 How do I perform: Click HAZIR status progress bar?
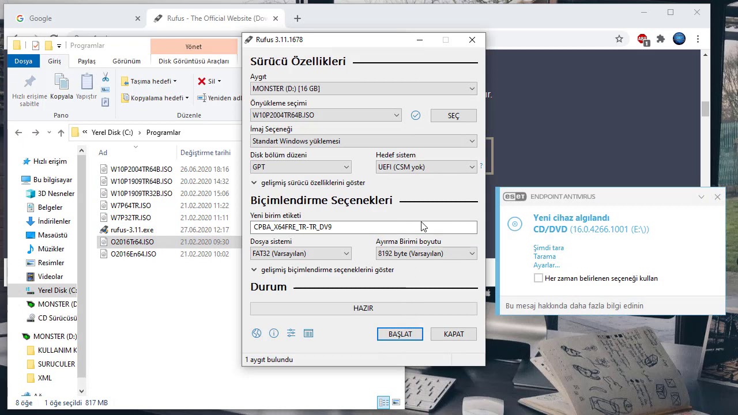(x=364, y=308)
